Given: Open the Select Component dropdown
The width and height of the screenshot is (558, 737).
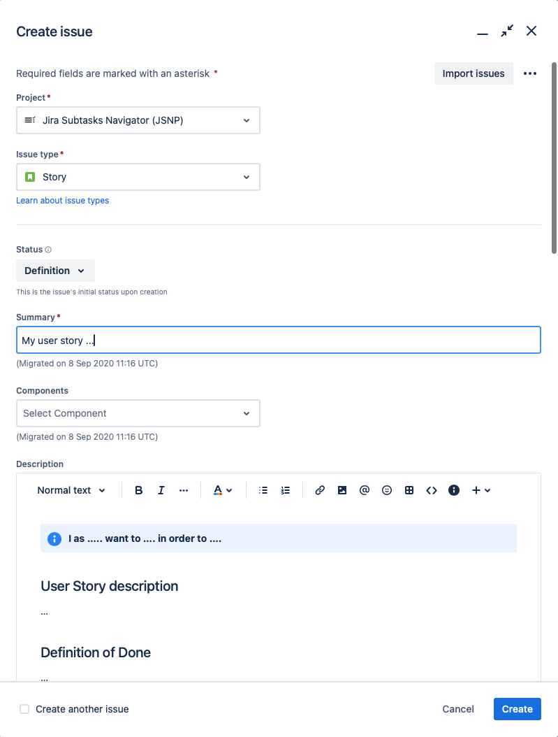Looking at the screenshot, I should tap(138, 413).
